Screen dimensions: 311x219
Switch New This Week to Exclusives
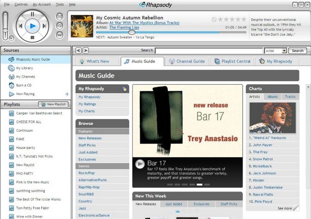click(x=201, y=204)
